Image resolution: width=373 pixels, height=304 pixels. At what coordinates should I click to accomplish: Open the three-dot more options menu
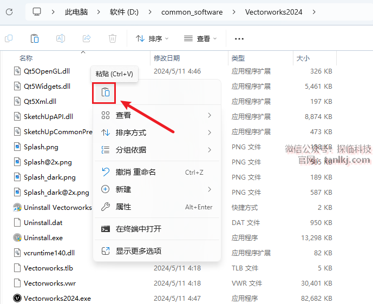239,39
